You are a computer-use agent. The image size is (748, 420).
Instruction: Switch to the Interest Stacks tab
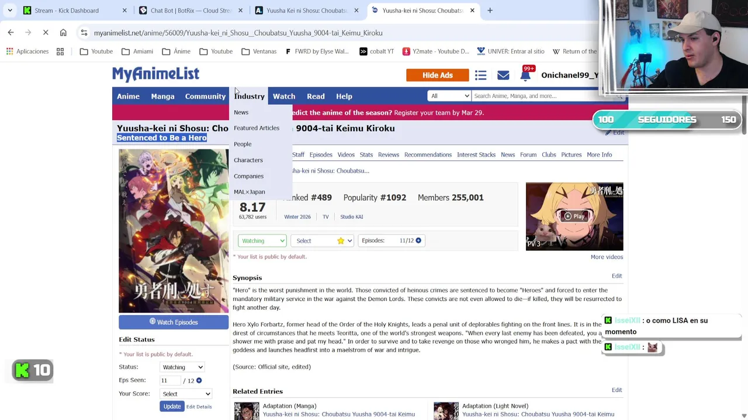point(476,155)
